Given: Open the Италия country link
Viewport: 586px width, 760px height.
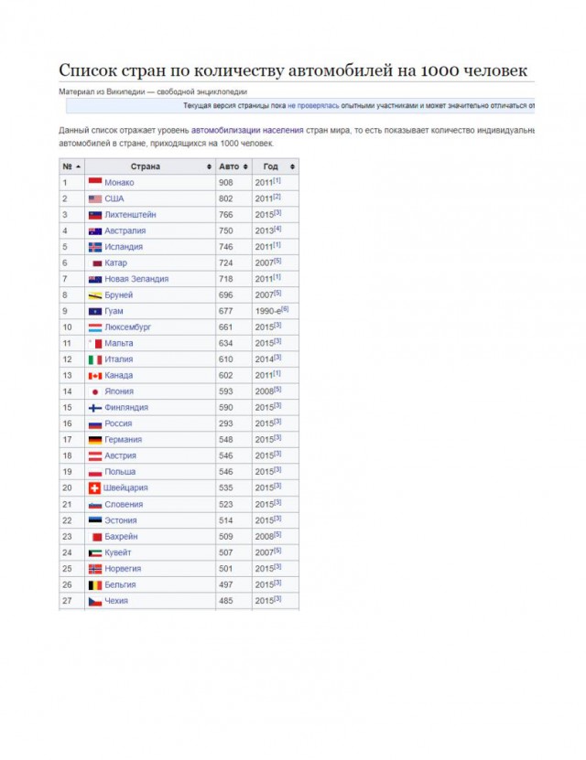Looking at the screenshot, I should (119, 359).
